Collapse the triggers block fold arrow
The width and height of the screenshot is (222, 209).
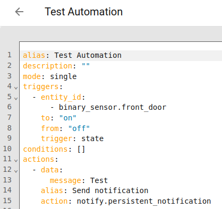pyautogui.click(x=16, y=88)
